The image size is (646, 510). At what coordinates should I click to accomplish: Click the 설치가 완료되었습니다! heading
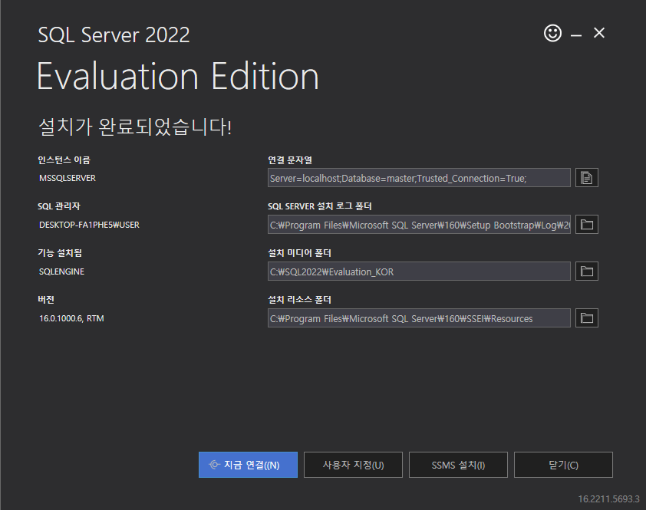[135, 127]
